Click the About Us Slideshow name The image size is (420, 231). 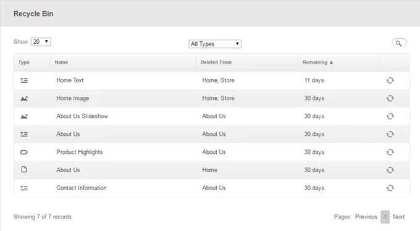(x=82, y=116)
